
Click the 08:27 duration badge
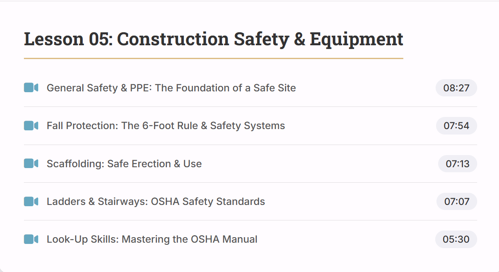456,88
